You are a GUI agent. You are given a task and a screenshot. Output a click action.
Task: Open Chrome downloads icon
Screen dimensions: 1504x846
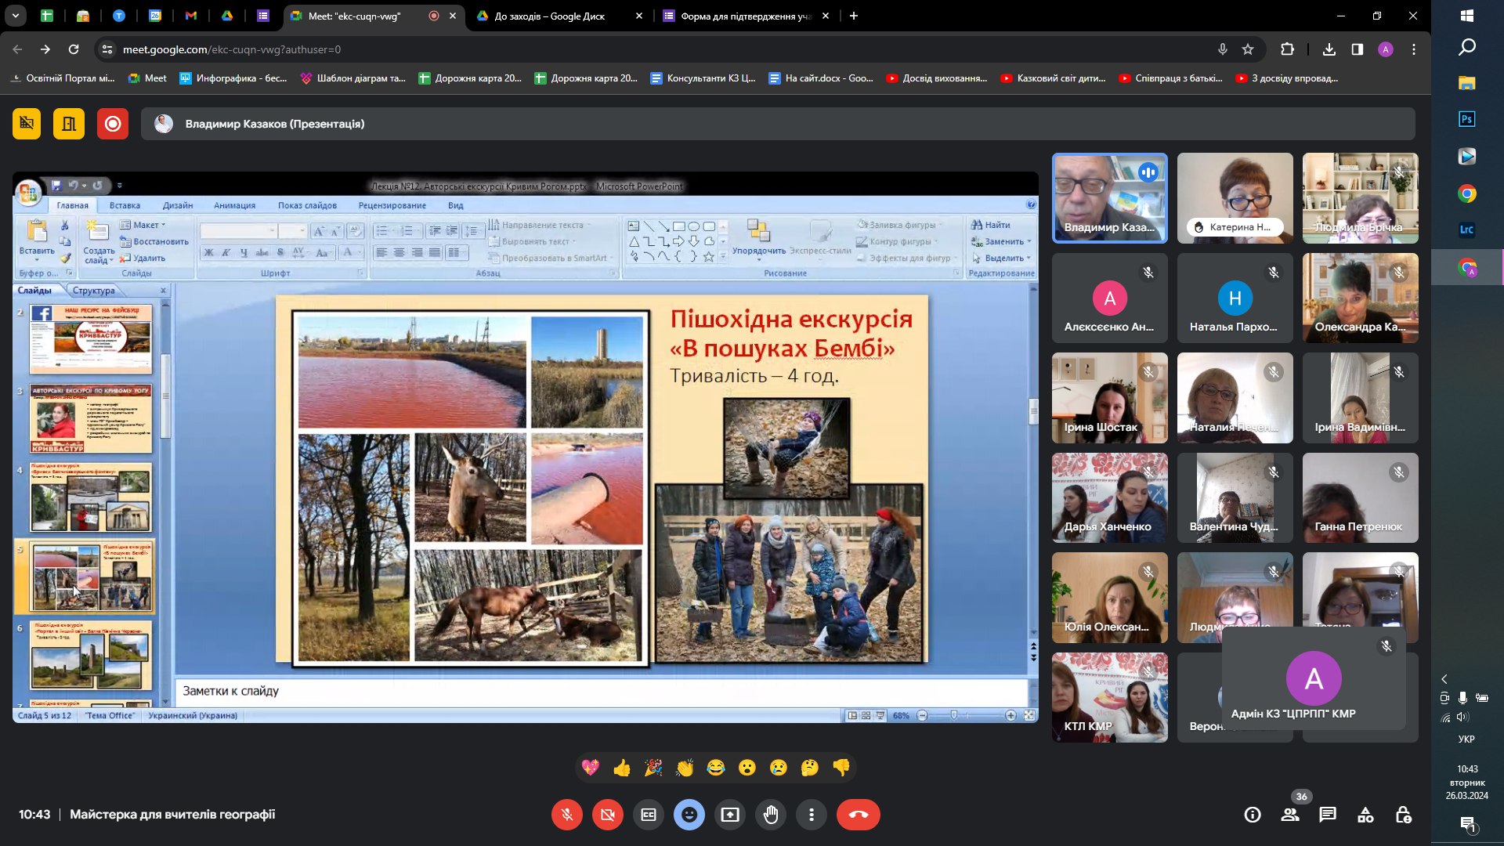[x=1329, y=49]
